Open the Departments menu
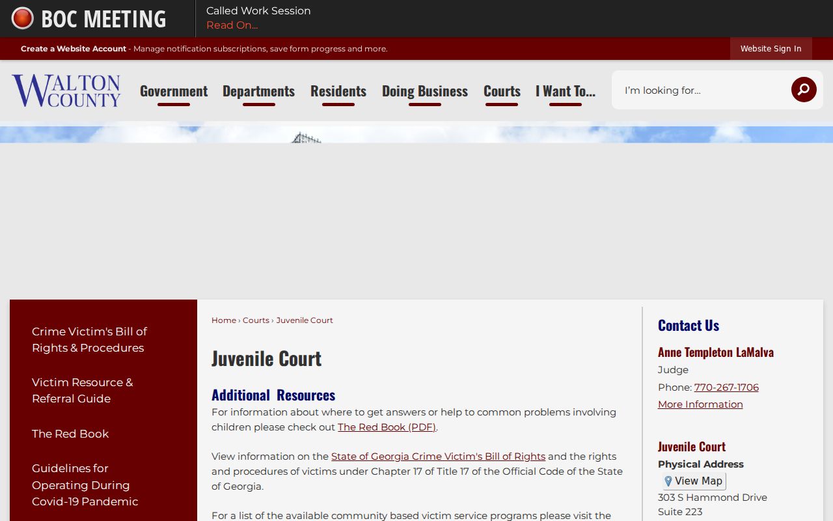Image resolution: width=833 pixels, height=521 pixels. 258,91
